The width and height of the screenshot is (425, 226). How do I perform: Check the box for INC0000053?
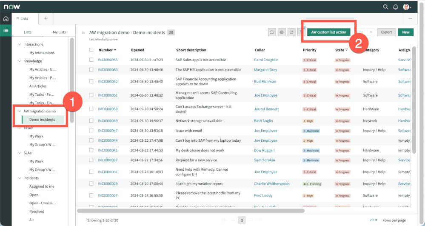91,69
